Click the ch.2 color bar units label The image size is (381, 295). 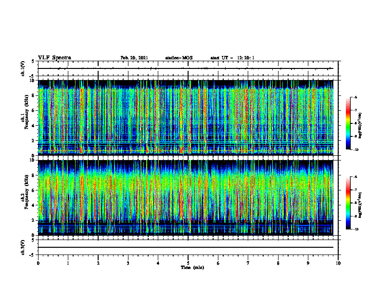(361, 205)
